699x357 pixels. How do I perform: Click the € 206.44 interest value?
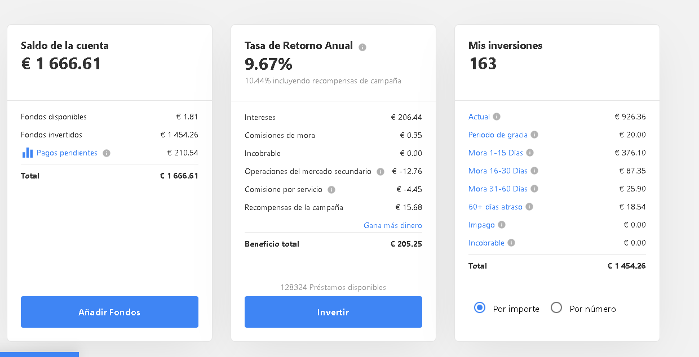[406, 117]
